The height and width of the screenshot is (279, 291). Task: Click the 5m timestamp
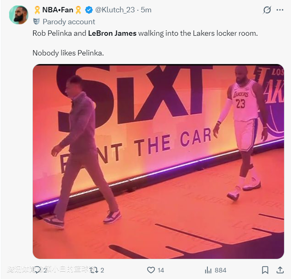pos(146,10)
